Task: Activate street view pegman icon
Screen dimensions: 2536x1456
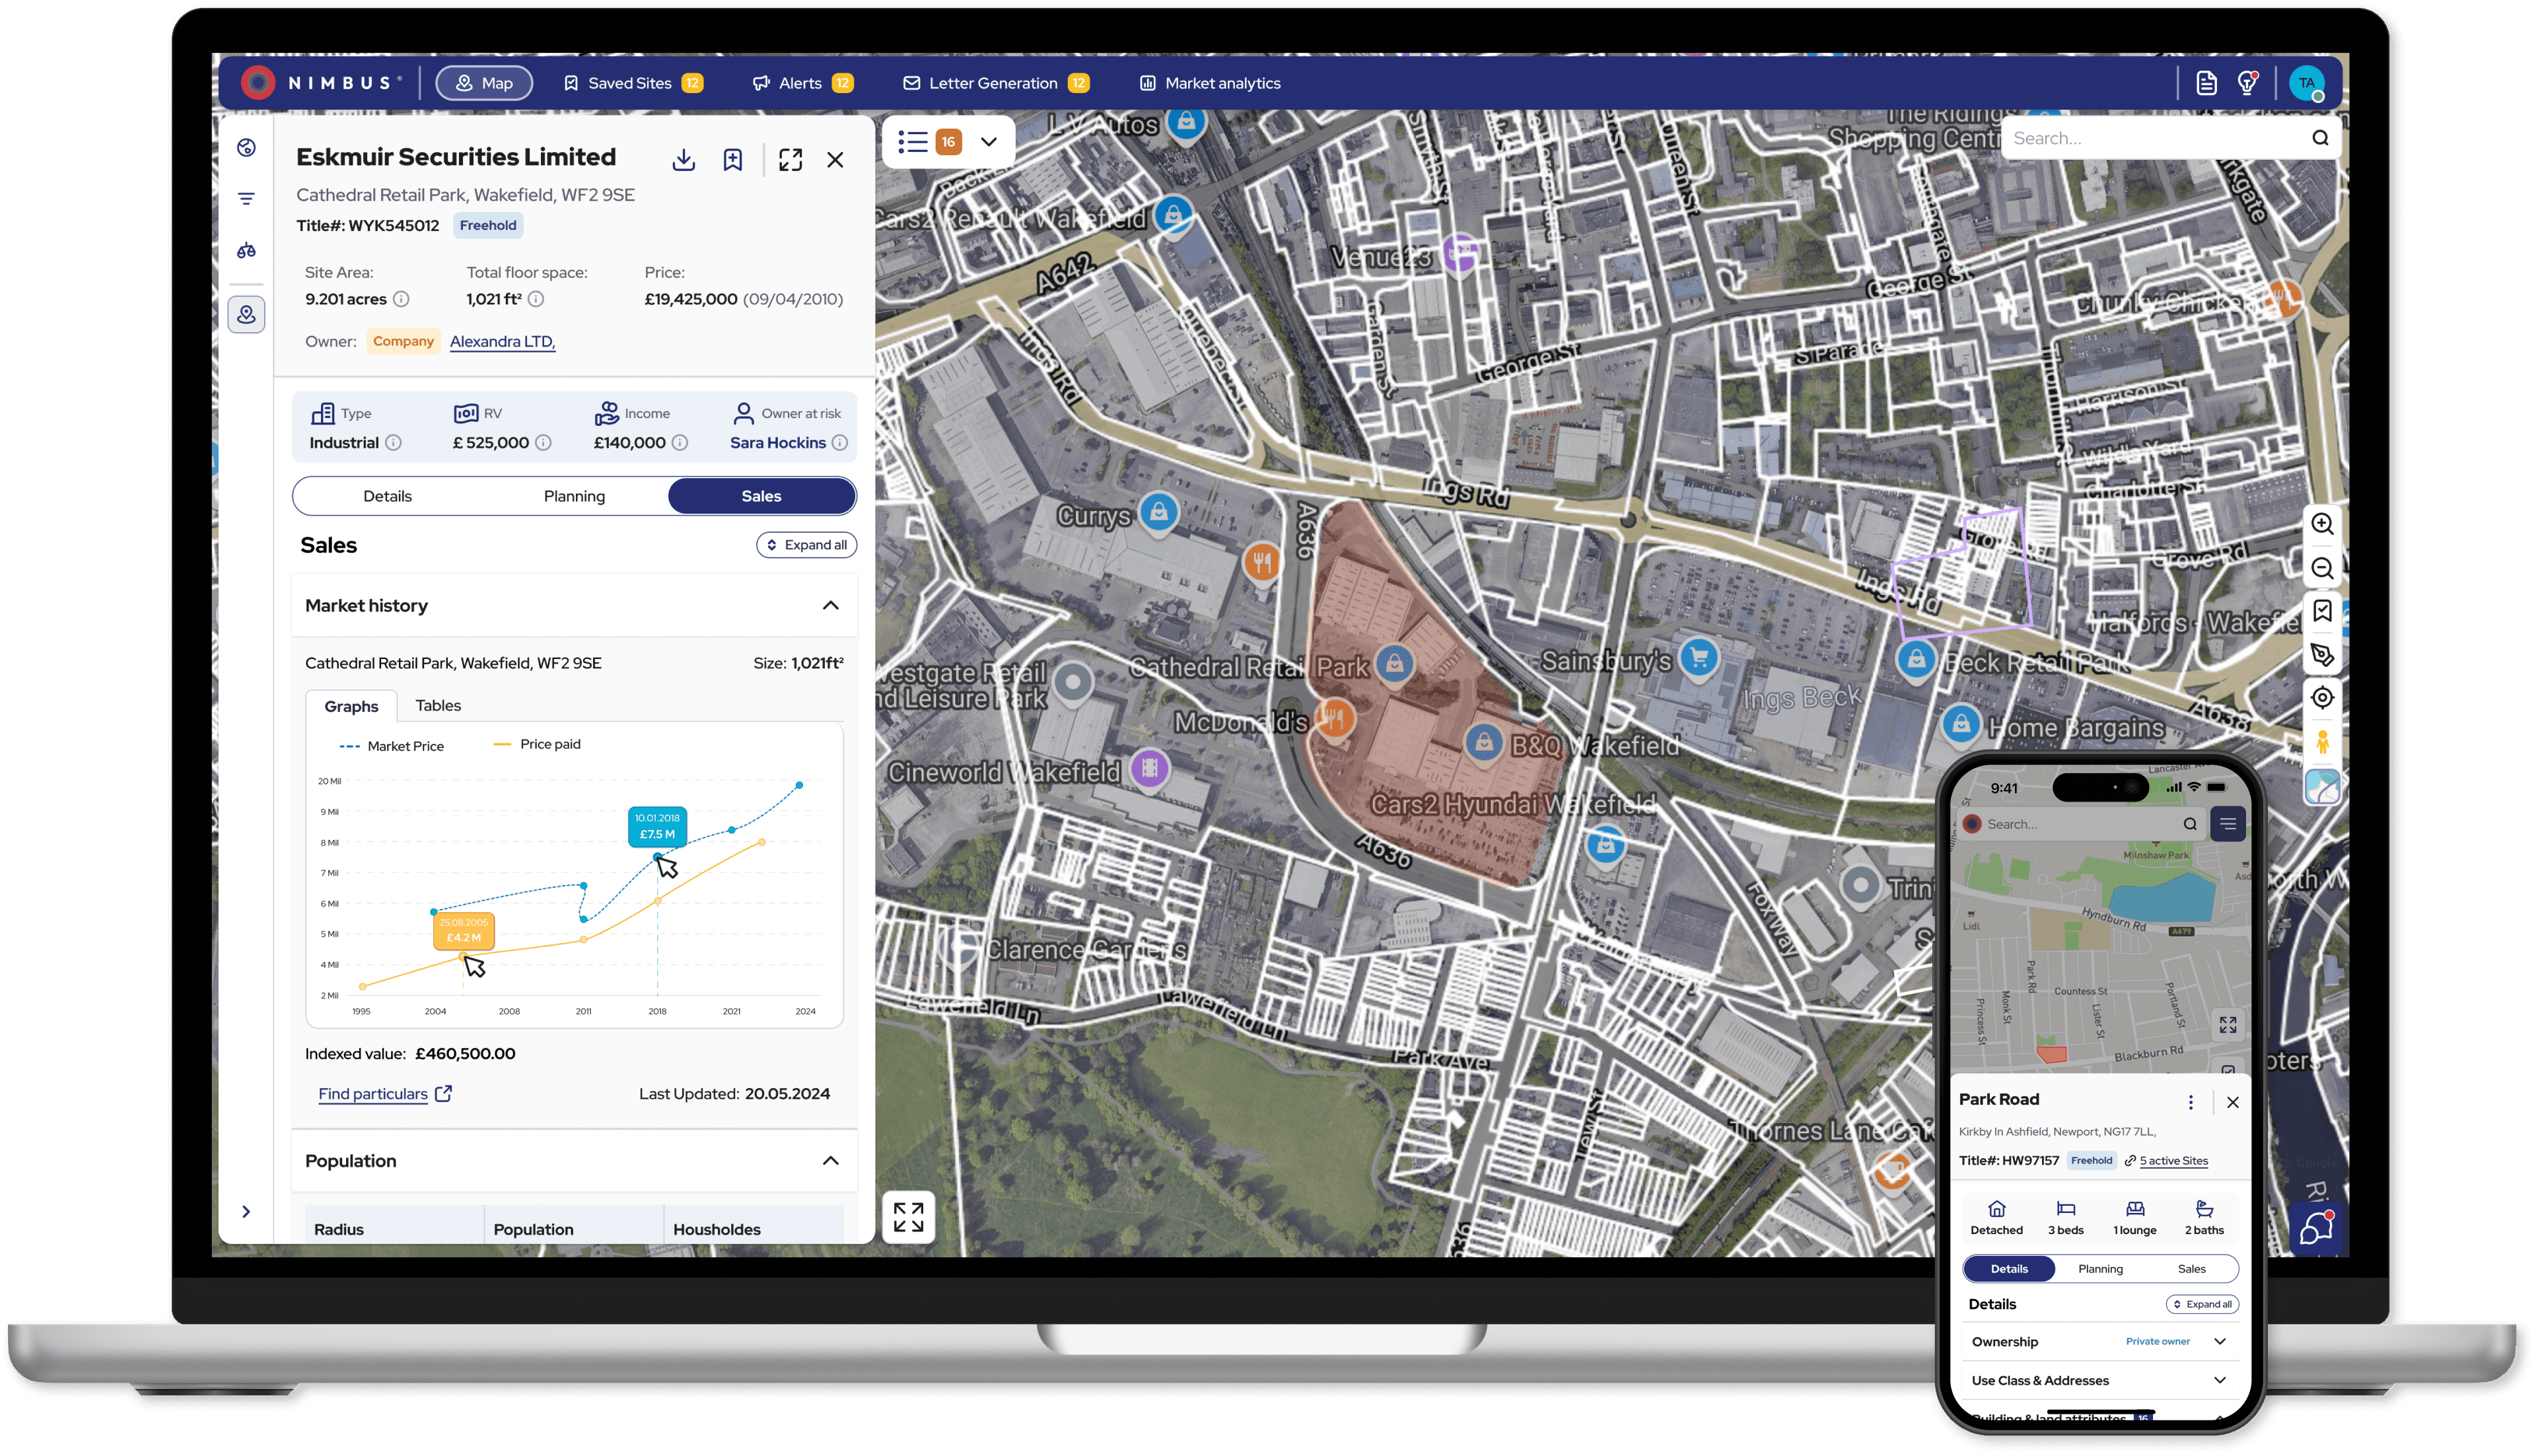Action: 2322,742
